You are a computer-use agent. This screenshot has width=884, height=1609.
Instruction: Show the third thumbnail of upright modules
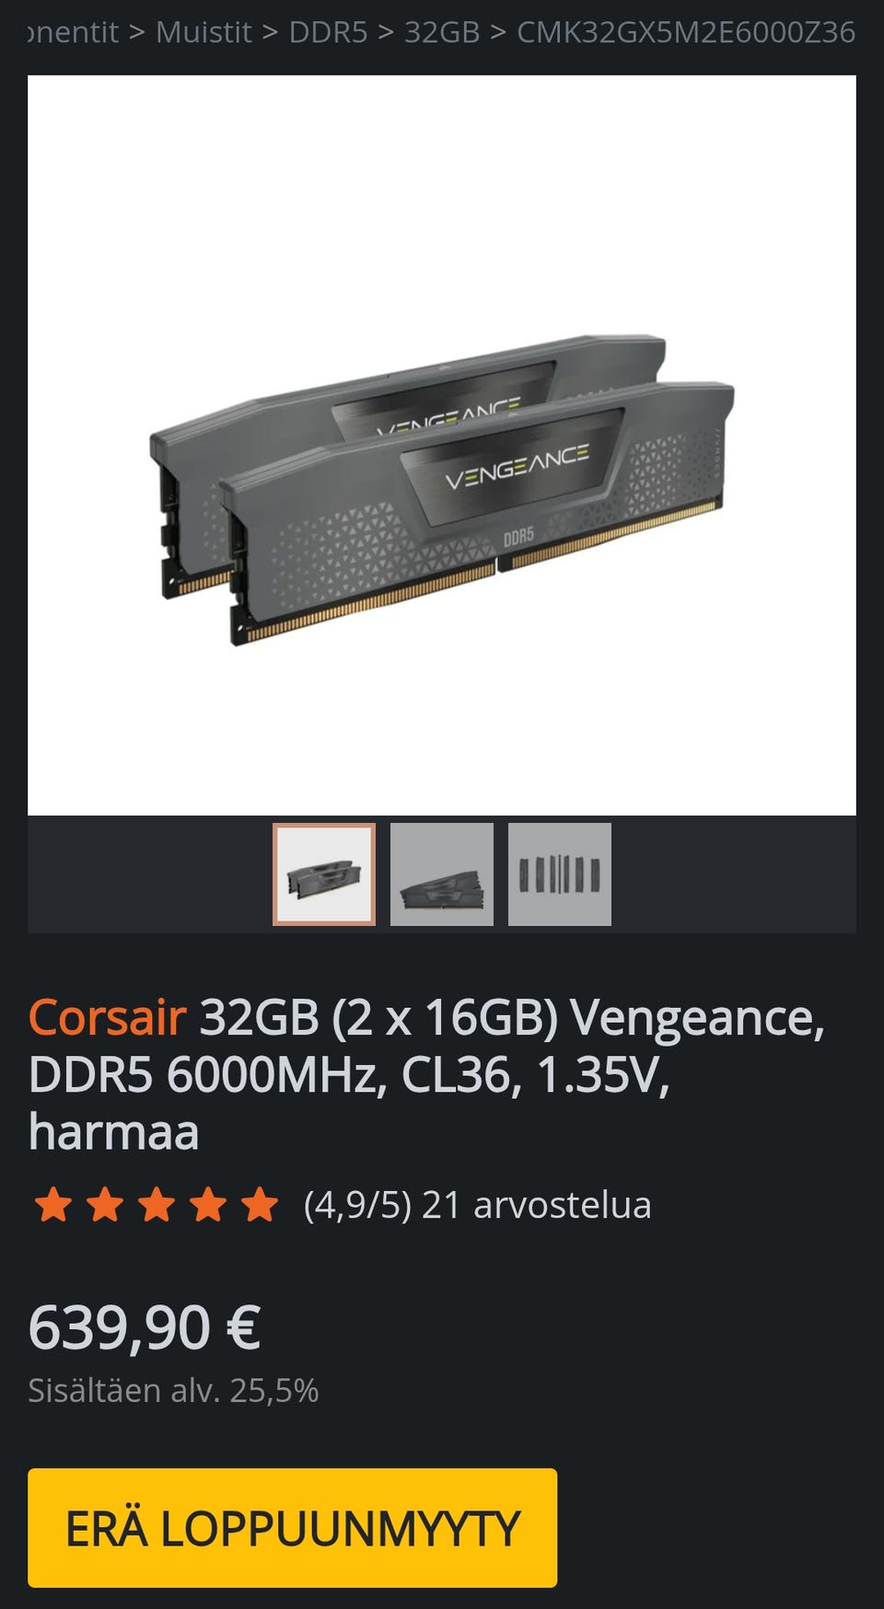pyautogui.click(x=560, y=874)
